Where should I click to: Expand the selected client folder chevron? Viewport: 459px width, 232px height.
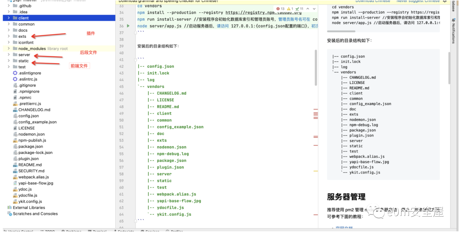coord(9,18)
